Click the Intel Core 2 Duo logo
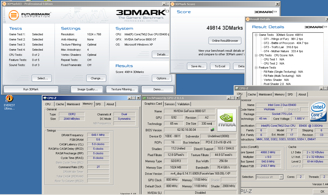The image size is (328, 195). [318, 112]
